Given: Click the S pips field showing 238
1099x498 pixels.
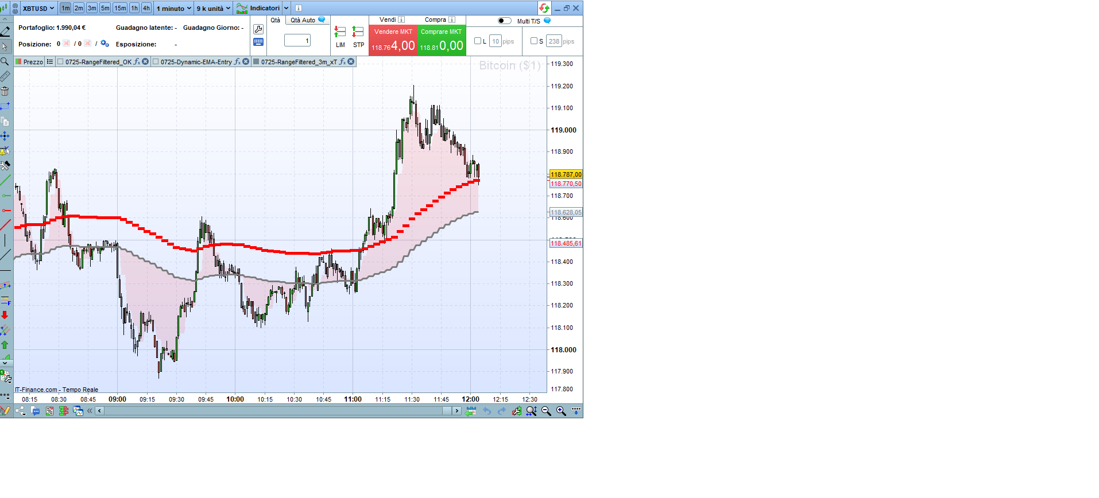Looking at the screenshot, I should (554, 41).
